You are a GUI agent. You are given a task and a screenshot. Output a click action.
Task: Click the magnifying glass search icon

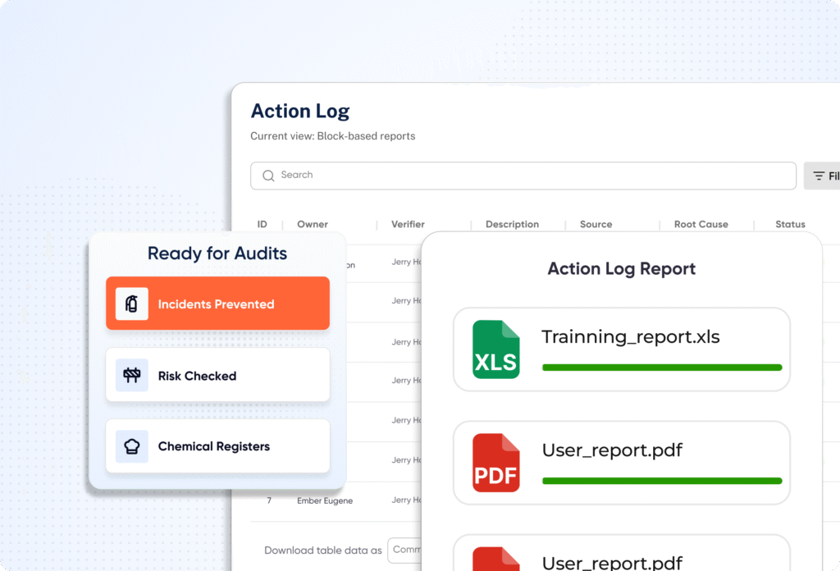point(268,176)
